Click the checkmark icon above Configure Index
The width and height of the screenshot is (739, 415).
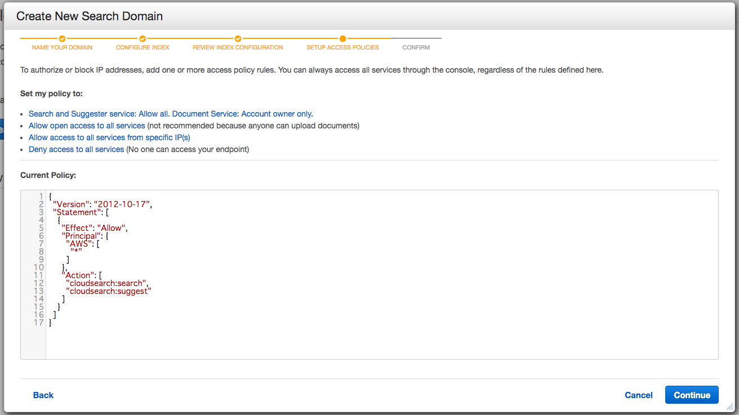[x=143, y=39]
